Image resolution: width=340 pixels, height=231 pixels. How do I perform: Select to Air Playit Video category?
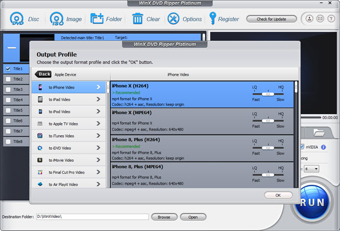[x=69, y=183]
